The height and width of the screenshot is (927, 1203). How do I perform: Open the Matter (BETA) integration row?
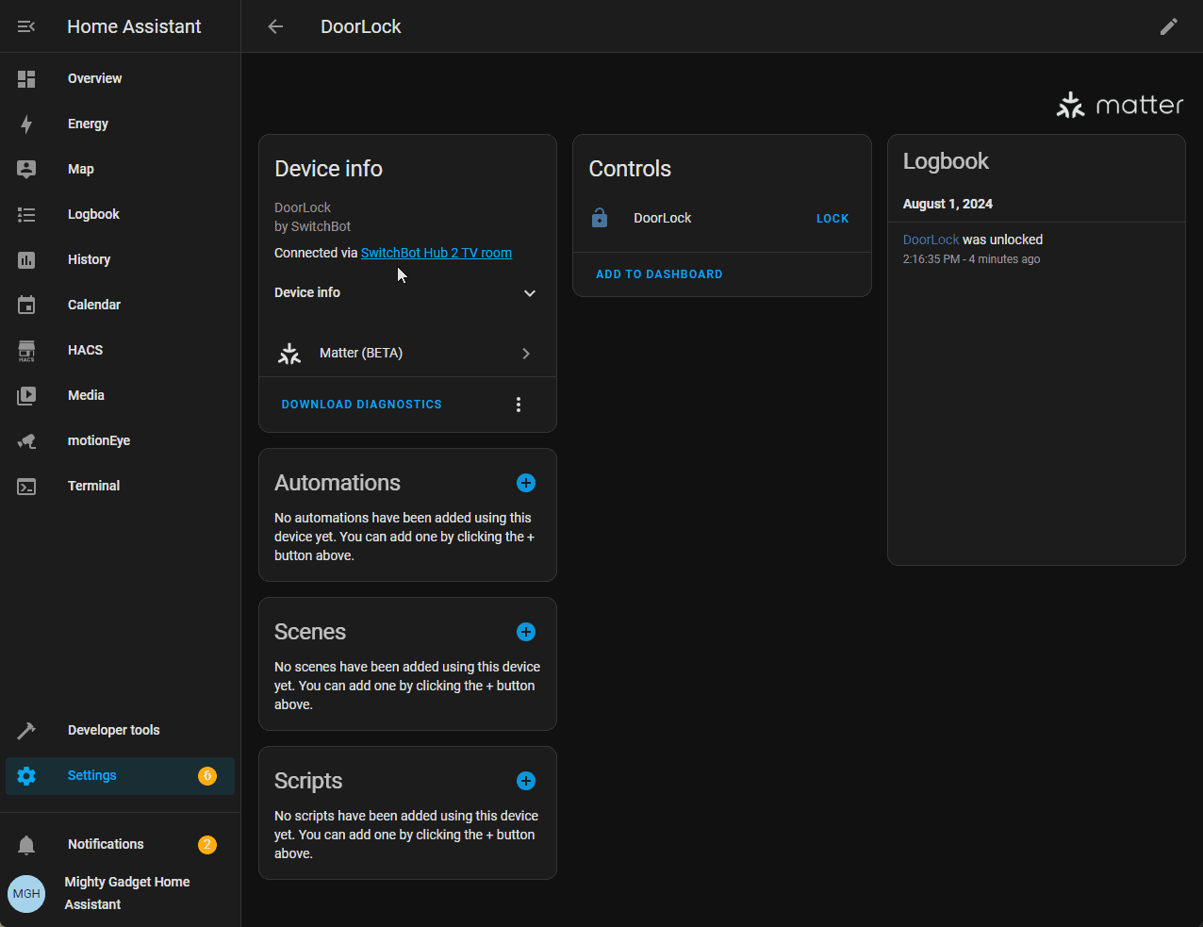click(407, 354)
